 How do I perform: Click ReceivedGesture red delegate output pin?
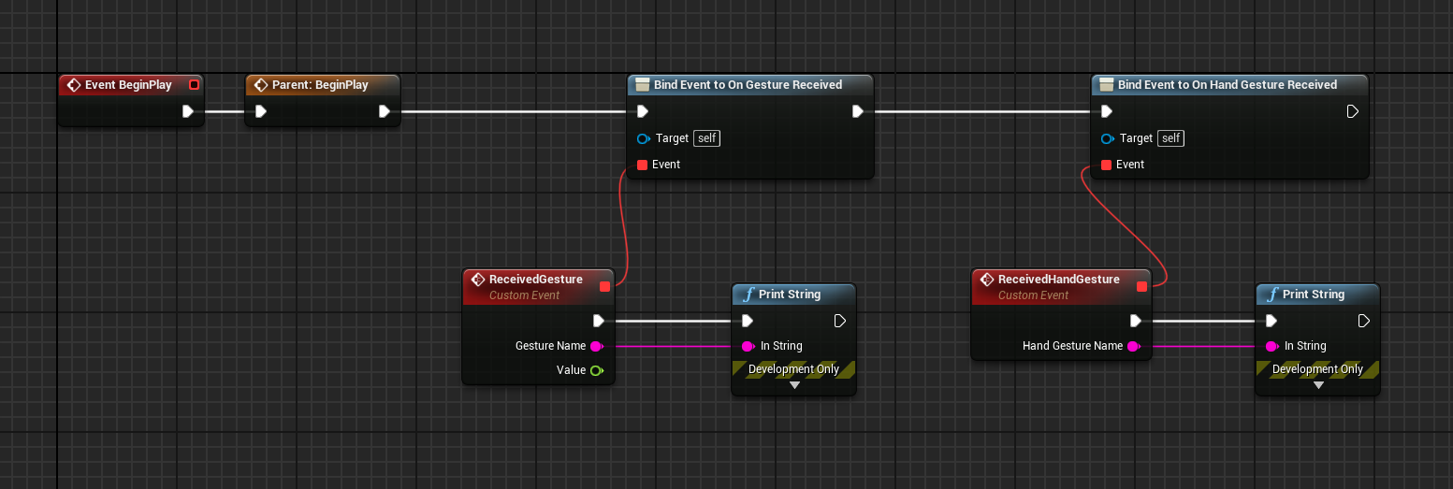coord(604,287)
